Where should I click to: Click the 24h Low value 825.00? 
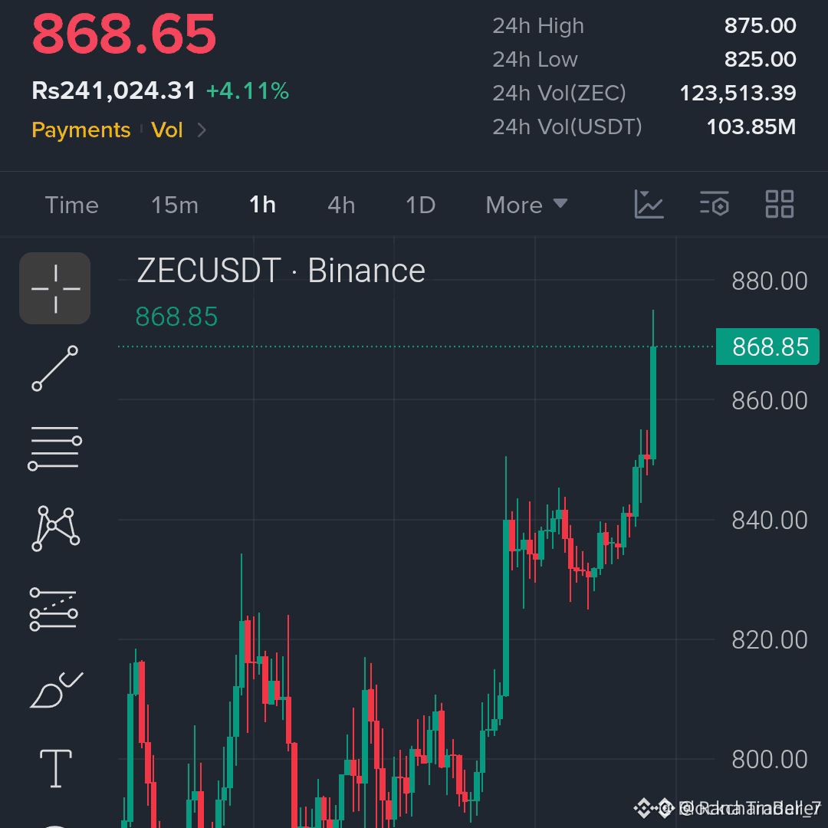(760, 59)
